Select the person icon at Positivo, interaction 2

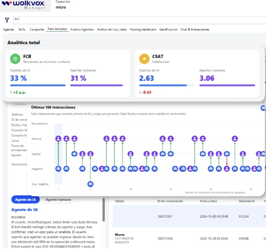click(x=66, y=139)
